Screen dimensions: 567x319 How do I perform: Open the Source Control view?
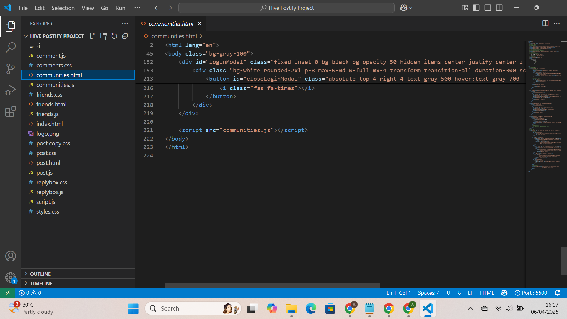tap(11, 69)
